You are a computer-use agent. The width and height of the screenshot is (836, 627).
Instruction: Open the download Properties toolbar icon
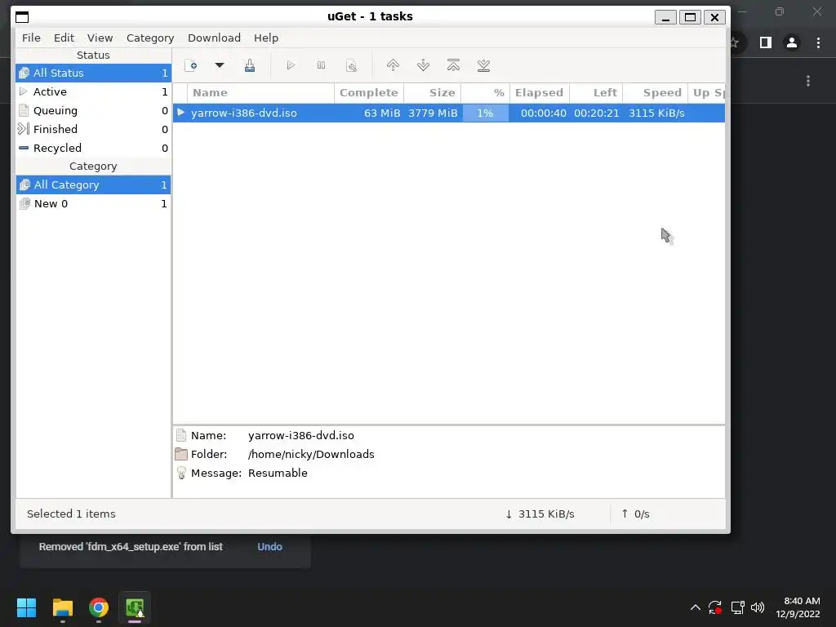coord(351,65)
